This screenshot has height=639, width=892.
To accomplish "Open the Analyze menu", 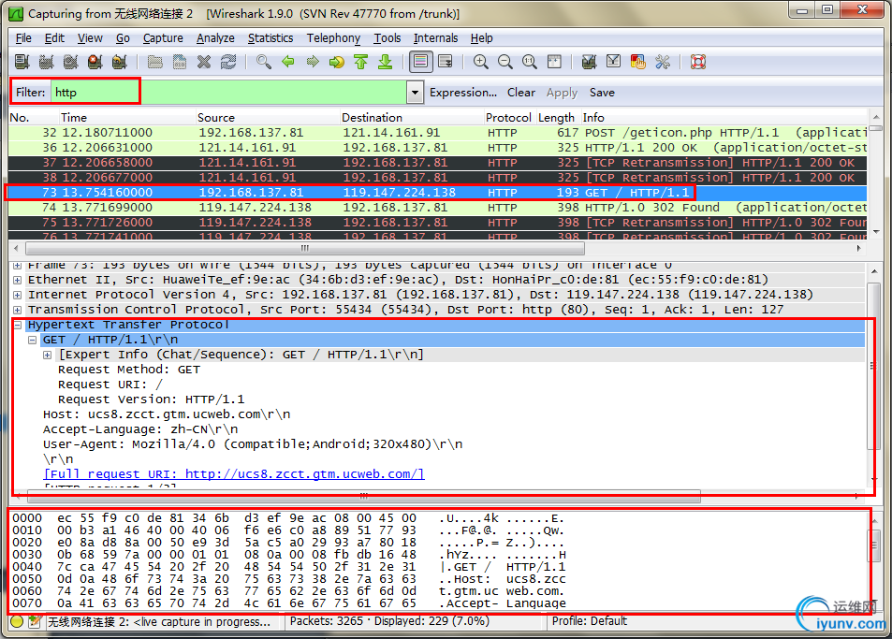I will tap(215, 38).
